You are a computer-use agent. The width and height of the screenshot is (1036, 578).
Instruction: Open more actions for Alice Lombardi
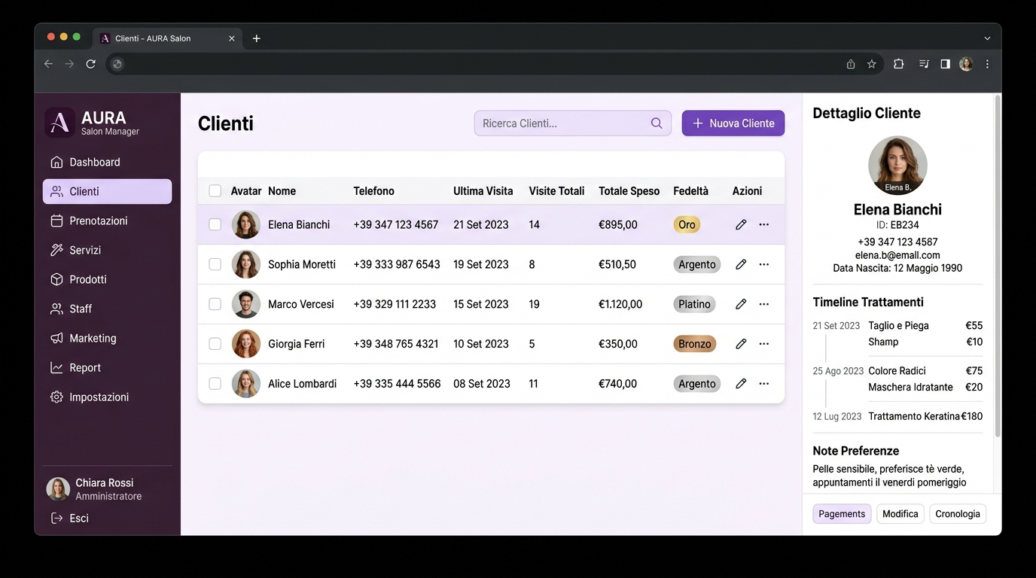tap(764, 384)
